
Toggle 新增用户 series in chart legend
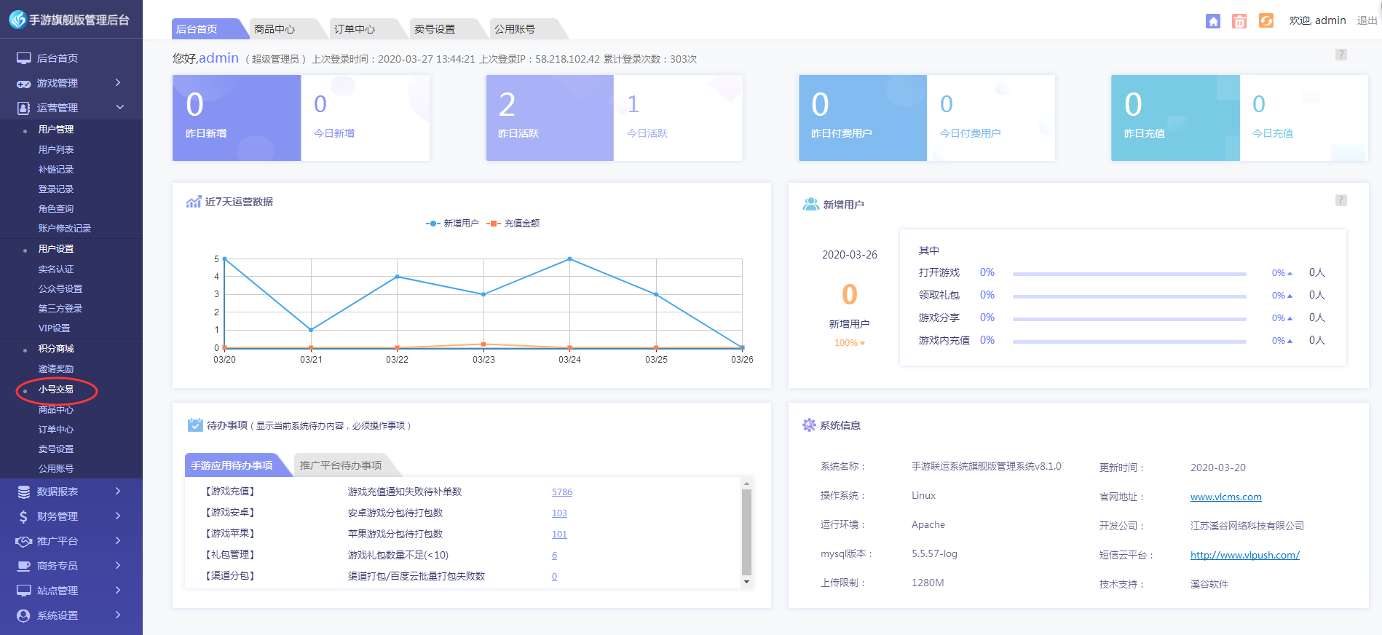(452, 224)
